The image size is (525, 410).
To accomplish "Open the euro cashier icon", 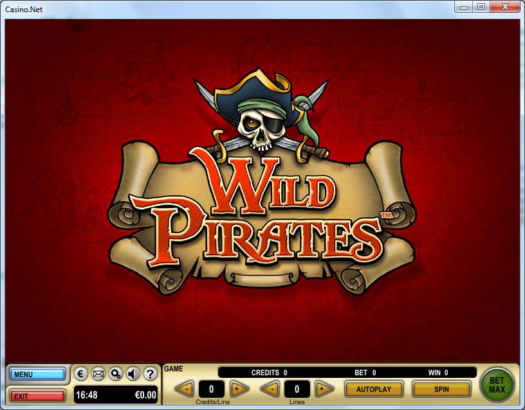I will tap(80, 373).
